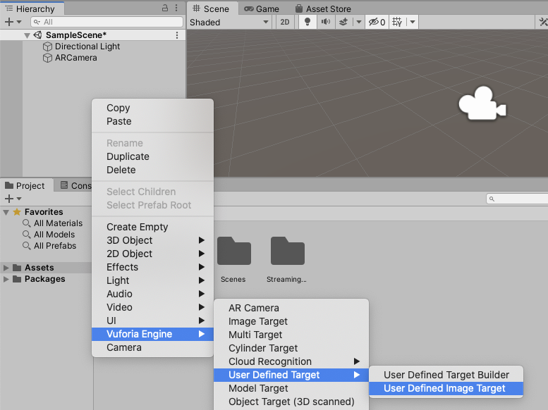Choose Paste from context menu
The image size is (548, 410).
[152, 121]
